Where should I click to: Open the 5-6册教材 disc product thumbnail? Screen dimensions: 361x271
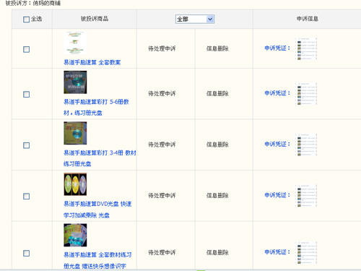click(75, 82)
